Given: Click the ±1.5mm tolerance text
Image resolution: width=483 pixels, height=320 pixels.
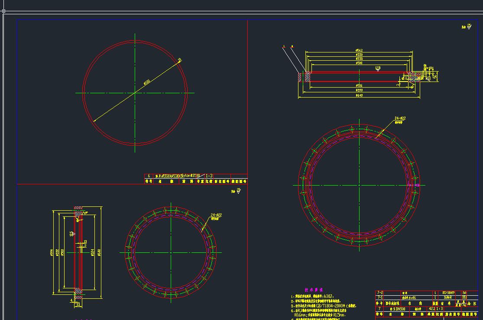Looking at the screenshot, I should (x=338, y=315).
